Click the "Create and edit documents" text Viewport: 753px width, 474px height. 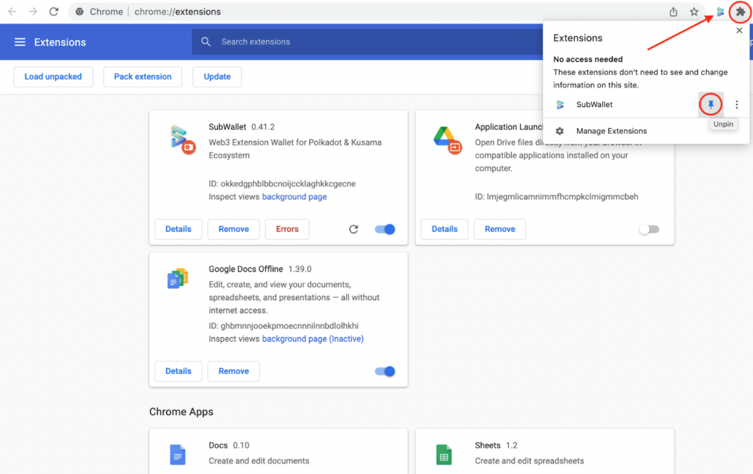[x=259, y=461]
